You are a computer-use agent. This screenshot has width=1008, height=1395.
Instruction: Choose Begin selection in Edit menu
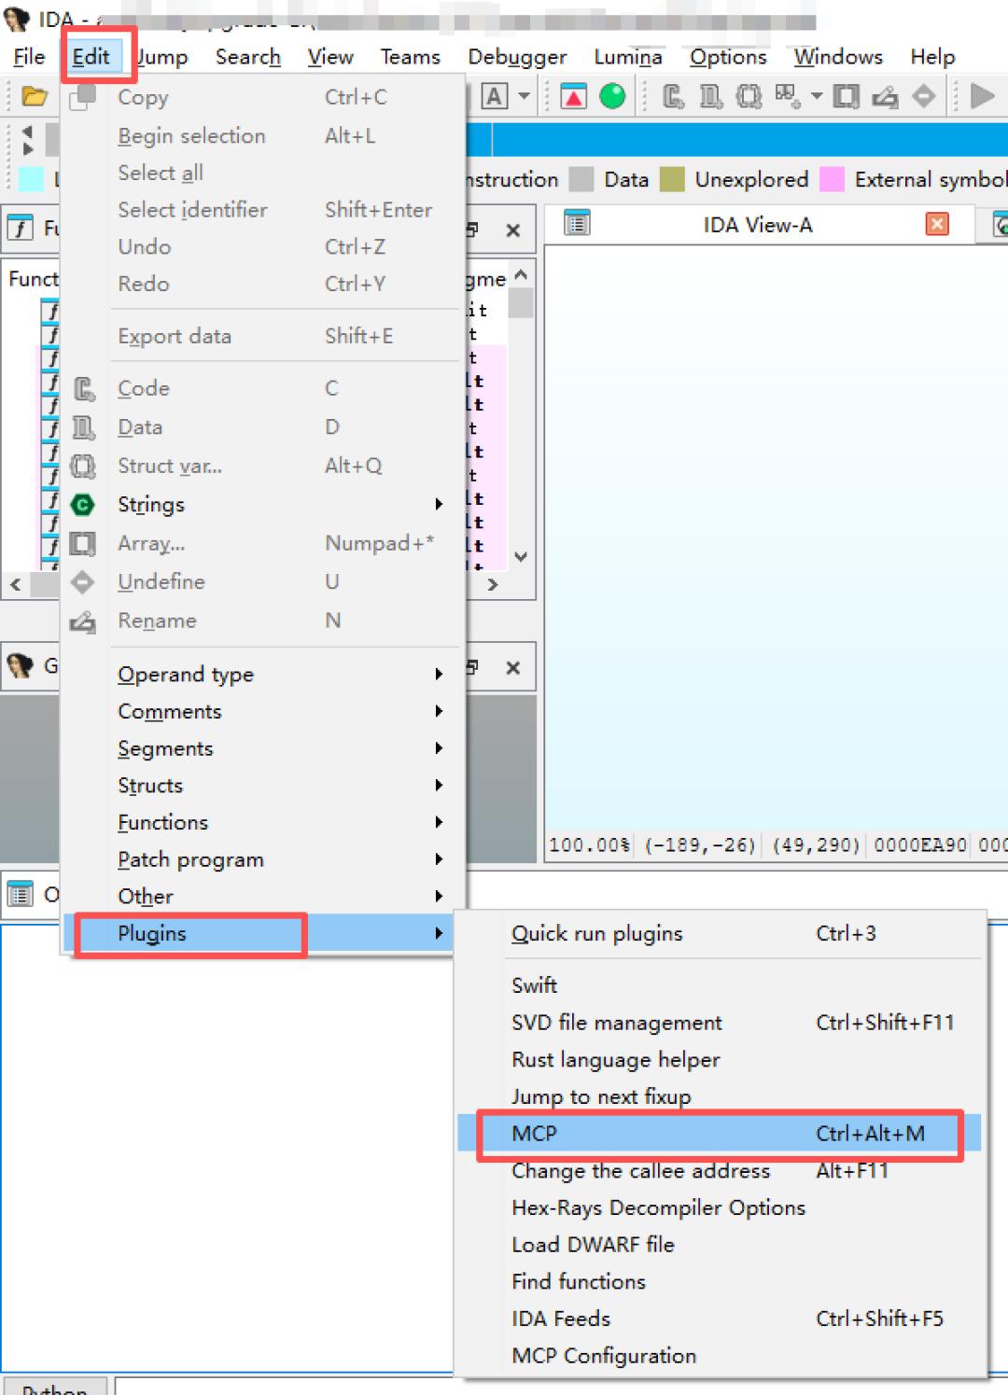tap(263, 136)
